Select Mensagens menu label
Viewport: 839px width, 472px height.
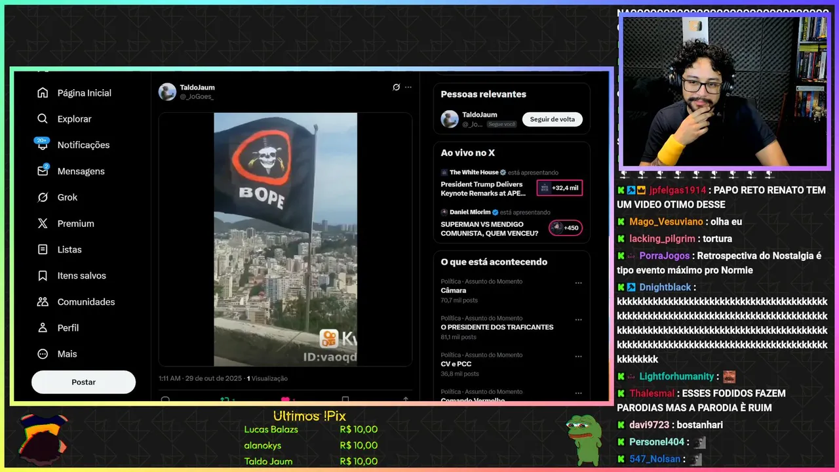pos(81,171)
